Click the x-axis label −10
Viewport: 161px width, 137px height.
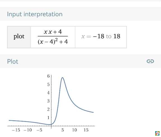28,130
